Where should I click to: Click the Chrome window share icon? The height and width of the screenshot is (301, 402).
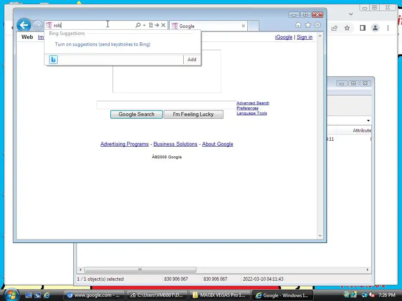[334, 28]
